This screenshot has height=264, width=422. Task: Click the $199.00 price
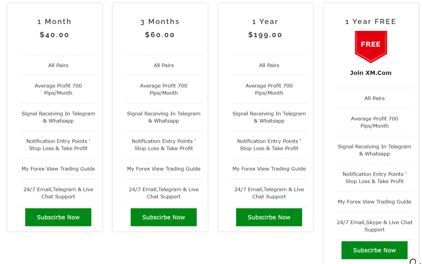[265, 35]
